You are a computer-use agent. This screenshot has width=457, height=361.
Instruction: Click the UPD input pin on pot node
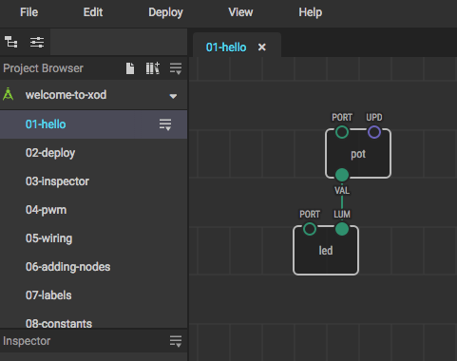(374, 132)
